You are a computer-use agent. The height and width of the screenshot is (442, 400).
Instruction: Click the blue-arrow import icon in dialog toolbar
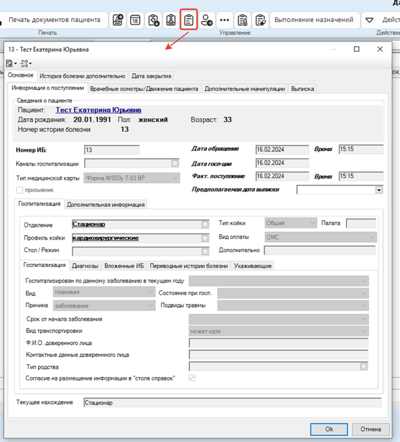[24, 64]
